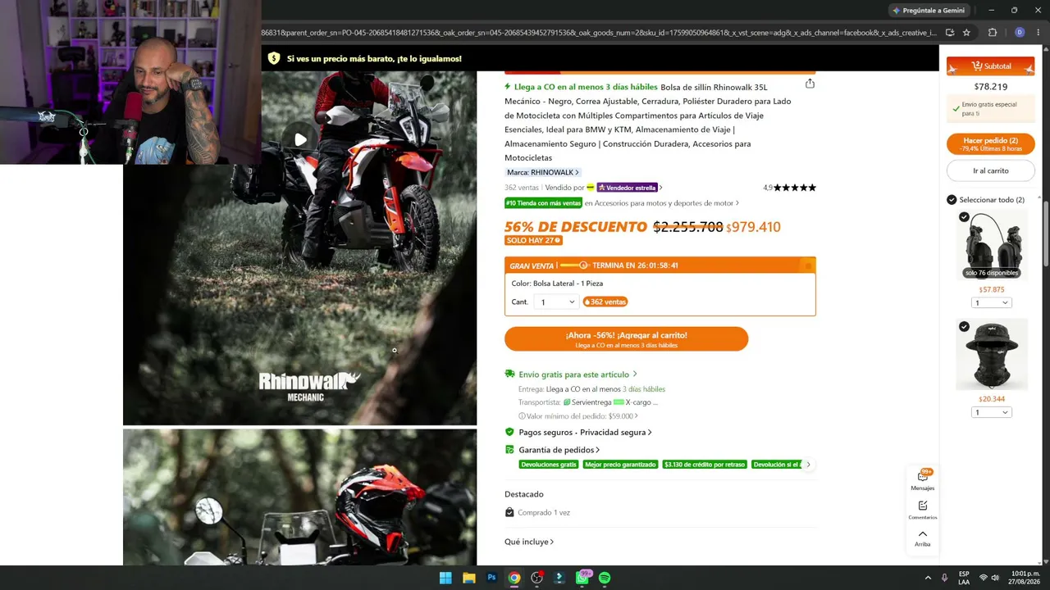Screen dimensions: 1050x590
Task: Open headset product thumbnail in cart
Action: pyautogui.click(x=992, y=245)
